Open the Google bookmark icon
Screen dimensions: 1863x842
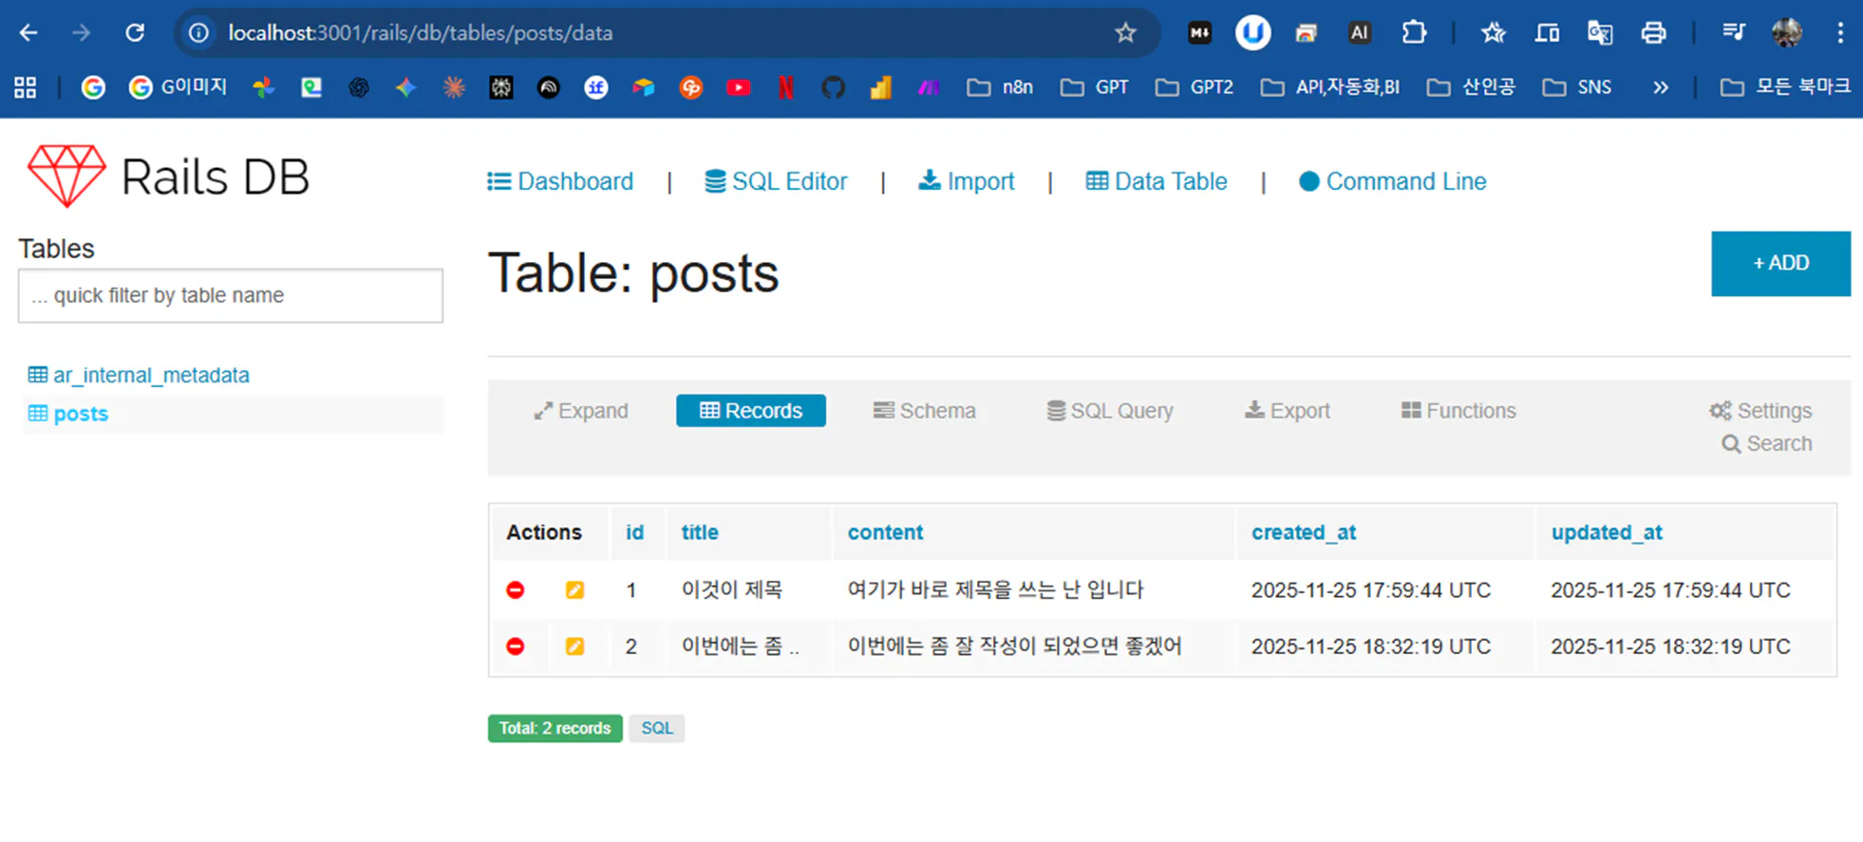tap(93, 87)
